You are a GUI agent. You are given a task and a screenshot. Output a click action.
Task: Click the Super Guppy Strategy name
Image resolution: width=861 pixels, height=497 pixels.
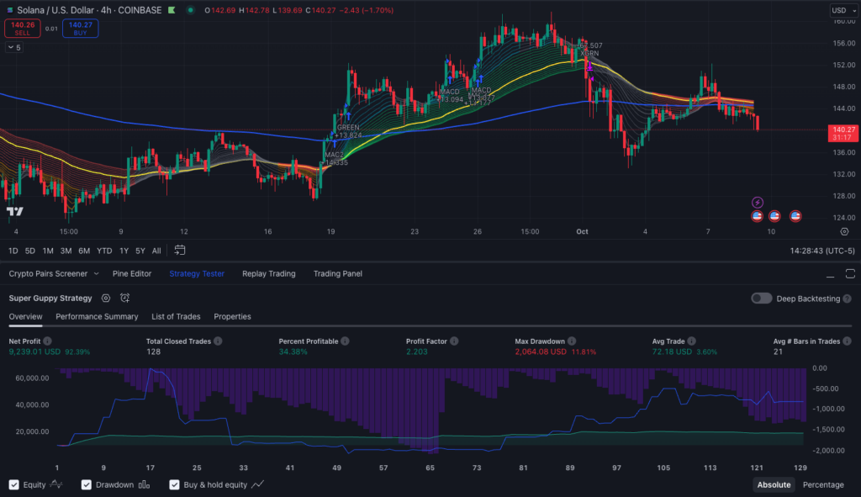tap(50, 299)
